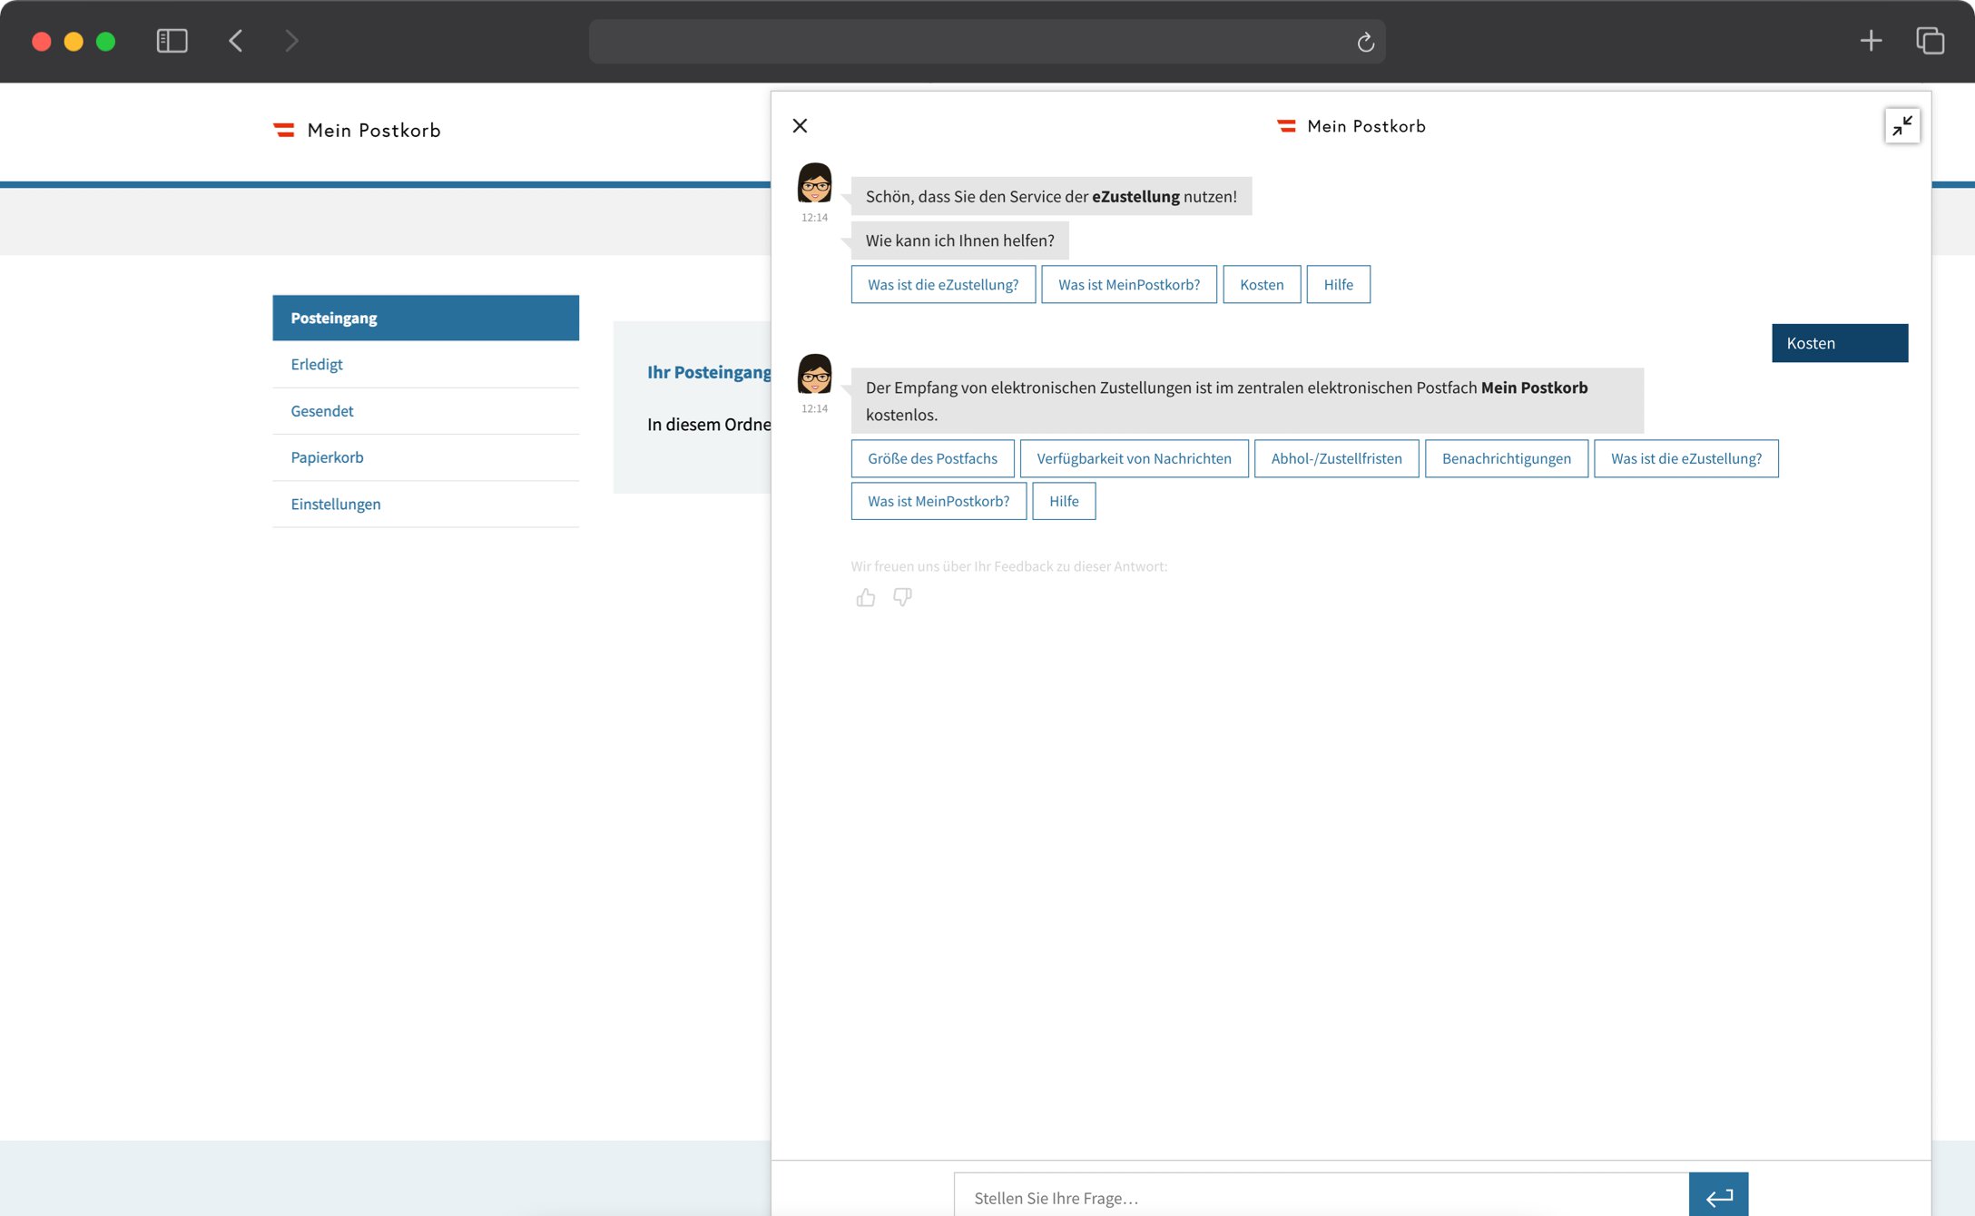The width and height of the screenshot is (1975, 1216).
Task: Click the 'In diesem Ordne' text in the inbox
Action: (709, 424)
